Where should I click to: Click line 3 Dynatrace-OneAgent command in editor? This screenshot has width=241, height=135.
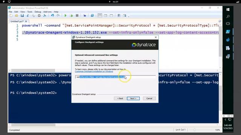click(120, 33)
